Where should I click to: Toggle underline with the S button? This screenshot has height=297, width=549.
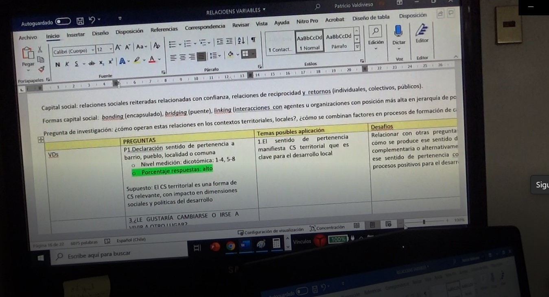point(77,64)
